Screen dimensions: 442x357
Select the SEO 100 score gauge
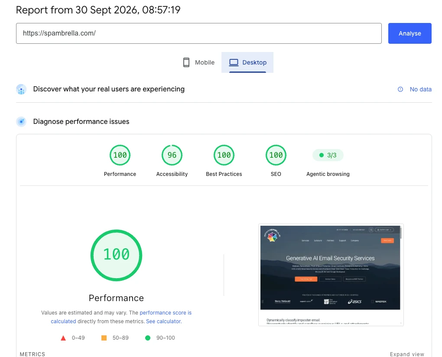click(276, 155)
